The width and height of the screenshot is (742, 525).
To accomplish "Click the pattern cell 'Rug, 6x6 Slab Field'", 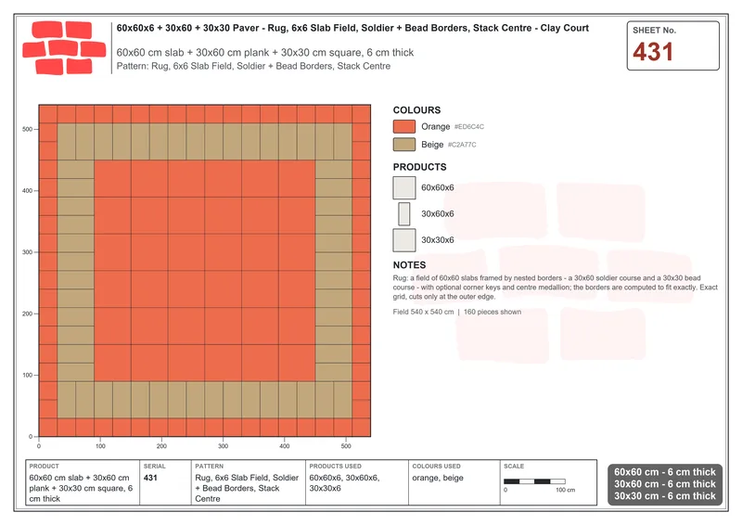I will [x=247, y=488].
